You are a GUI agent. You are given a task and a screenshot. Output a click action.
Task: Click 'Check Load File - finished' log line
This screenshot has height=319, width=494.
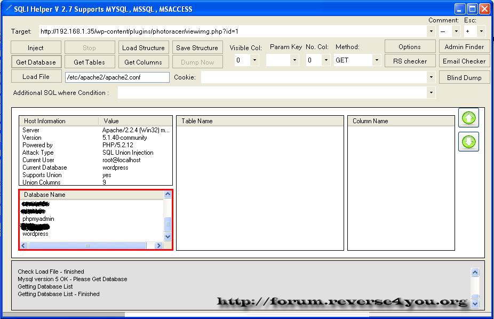coord(51,272)
